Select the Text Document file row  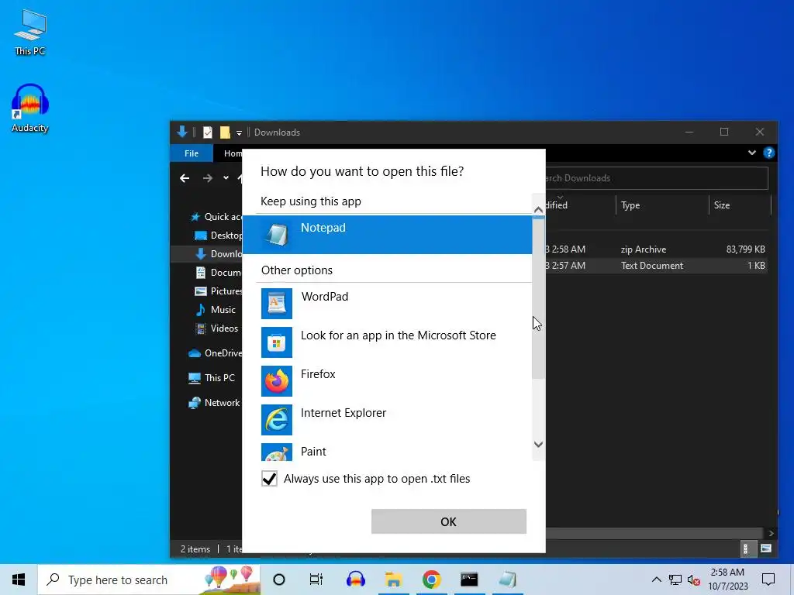coord(656,266)
